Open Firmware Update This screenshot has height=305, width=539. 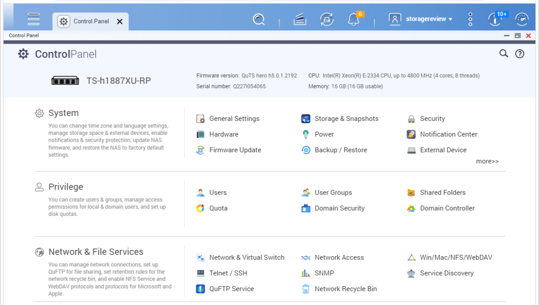235,150
